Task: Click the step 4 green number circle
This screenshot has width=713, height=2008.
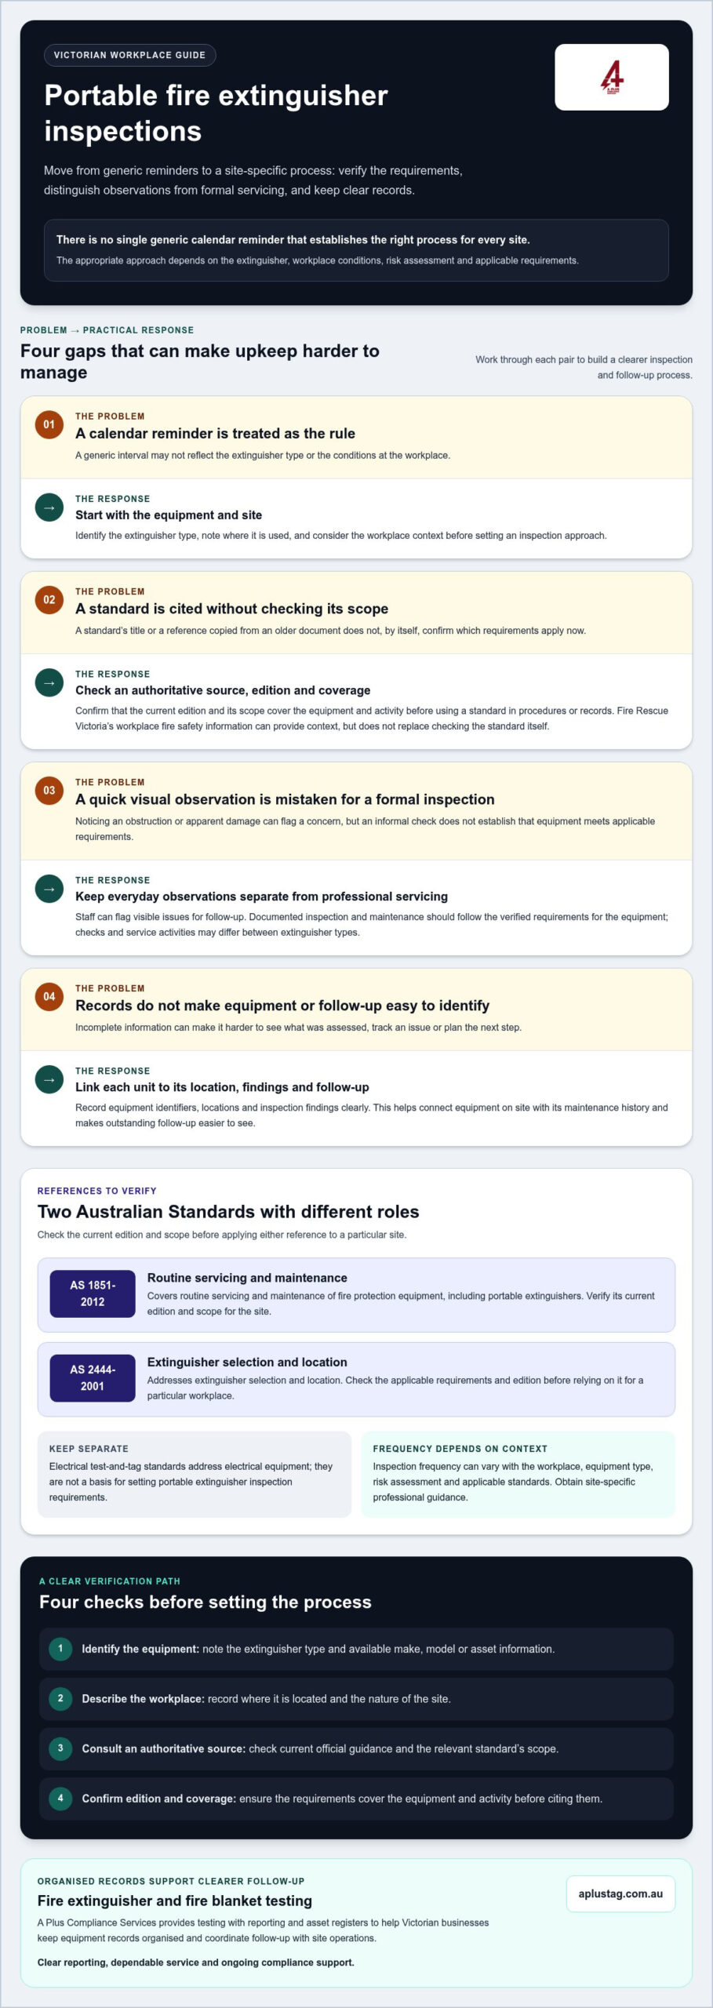Action: click(60, 1799)
